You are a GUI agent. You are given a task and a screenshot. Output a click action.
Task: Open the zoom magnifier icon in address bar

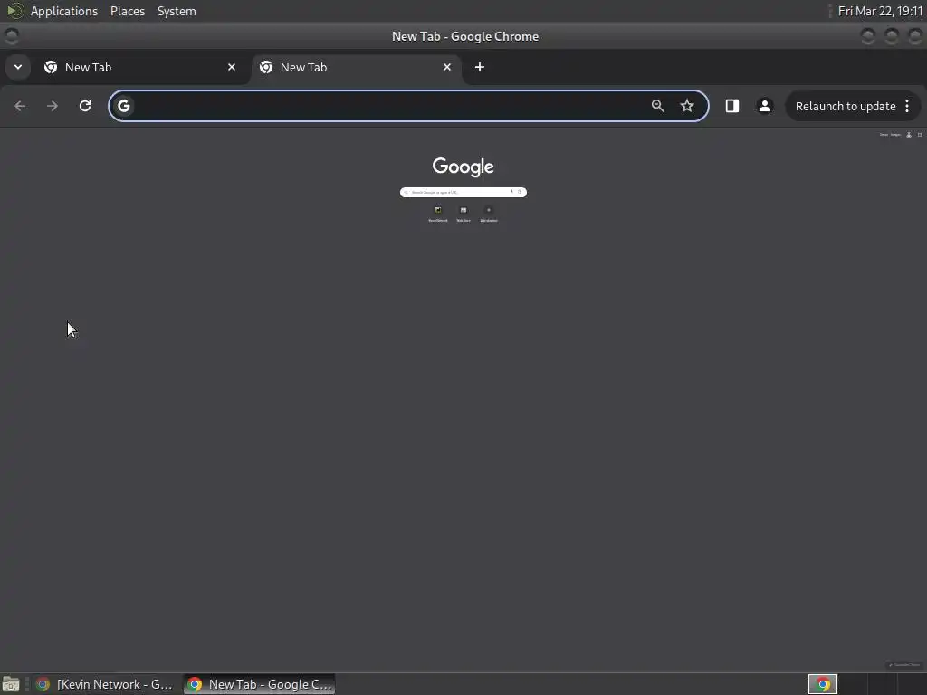pyautogui.click(x=657, y=106)
